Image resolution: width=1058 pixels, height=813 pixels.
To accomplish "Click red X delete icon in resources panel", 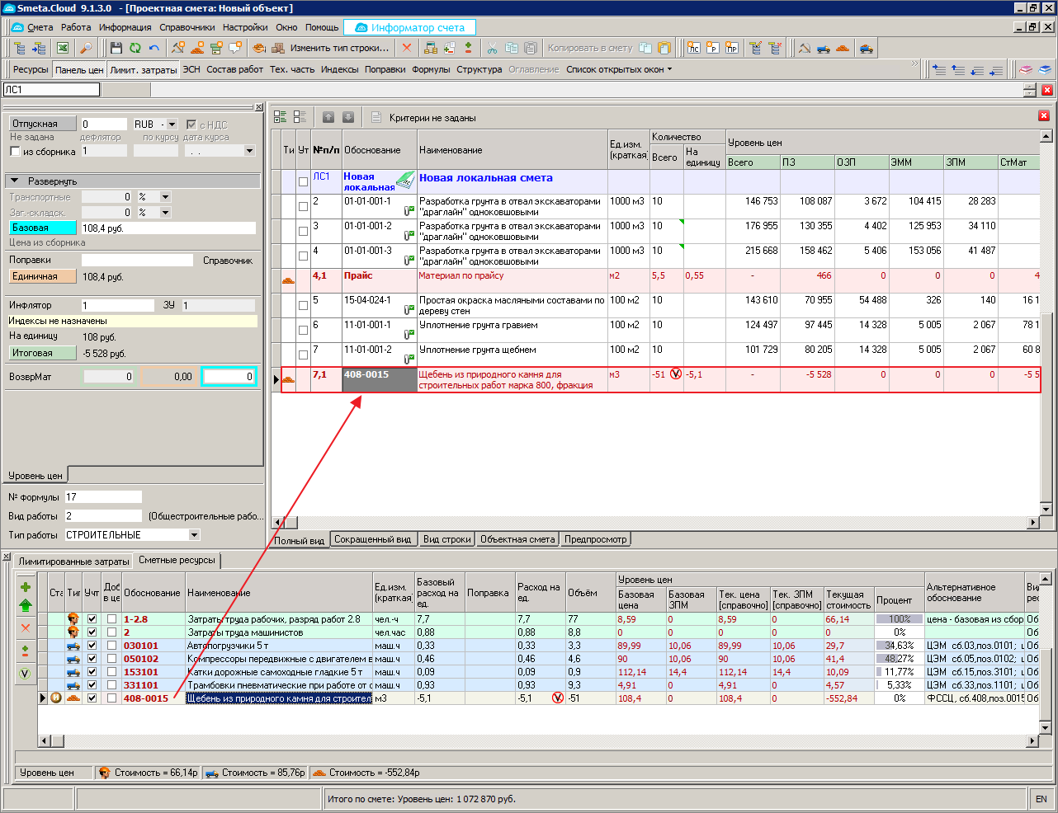I will tap(26, 627).
